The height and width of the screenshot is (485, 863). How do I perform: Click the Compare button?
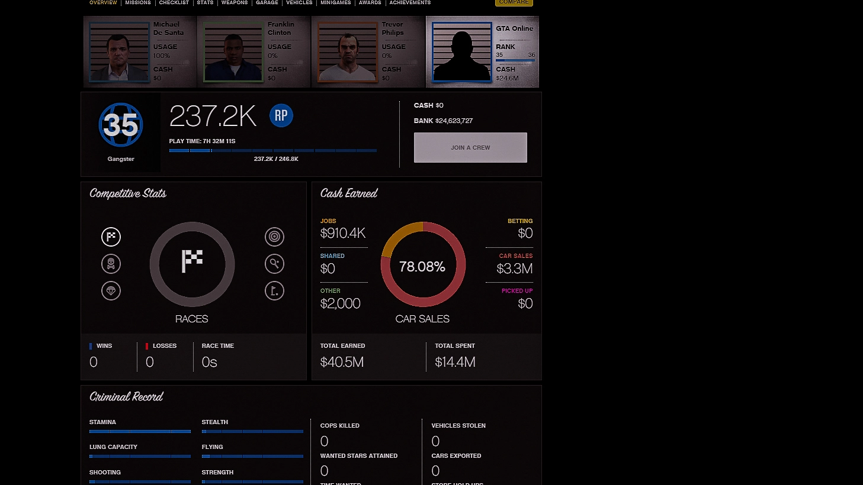coord(514,3)
